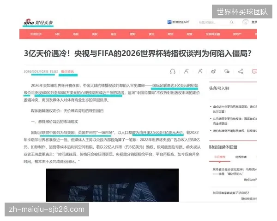Open the sidebar article 从马德里到罗马神反转
Screen dimensions: 277x221
(x=235, y=121)
